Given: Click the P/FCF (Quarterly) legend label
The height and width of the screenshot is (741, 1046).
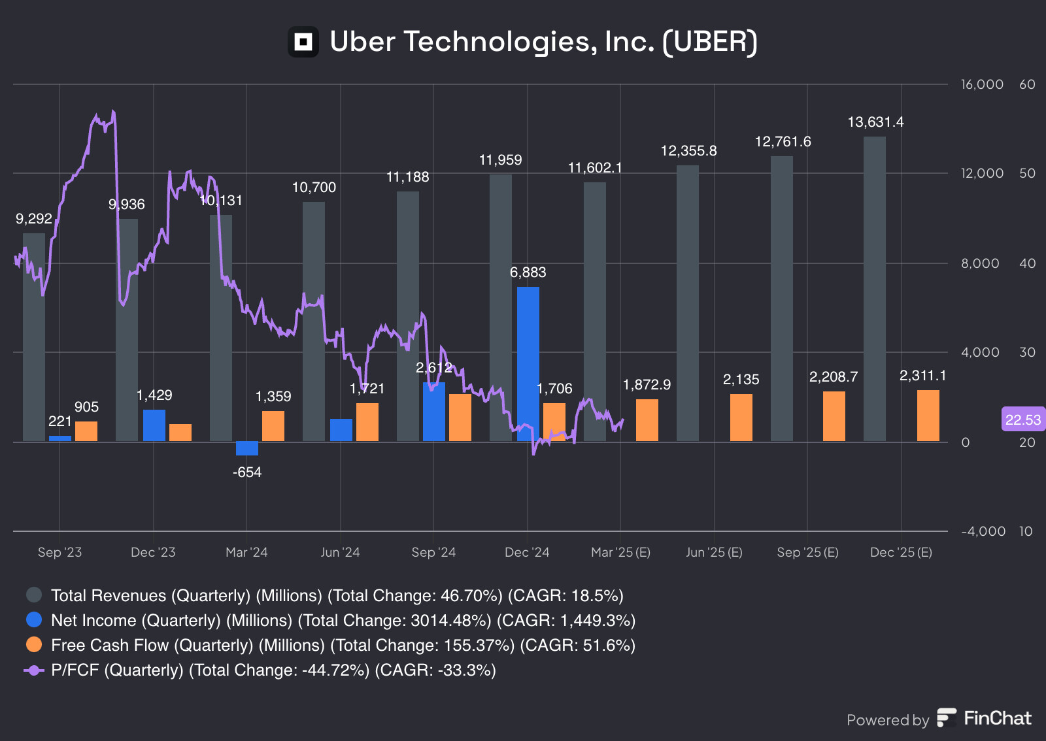Looking at the screenshot, I should 273,670.
